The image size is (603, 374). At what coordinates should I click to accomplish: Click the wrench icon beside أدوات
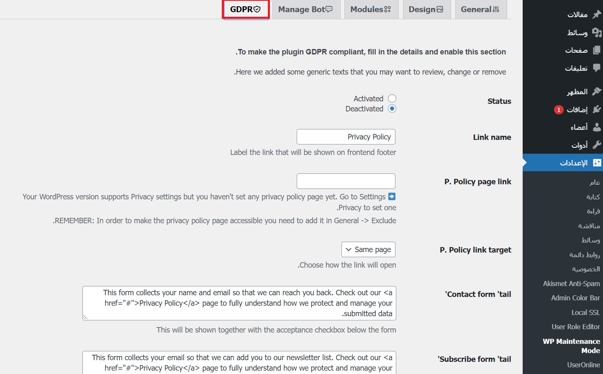(x=597, y=145)
